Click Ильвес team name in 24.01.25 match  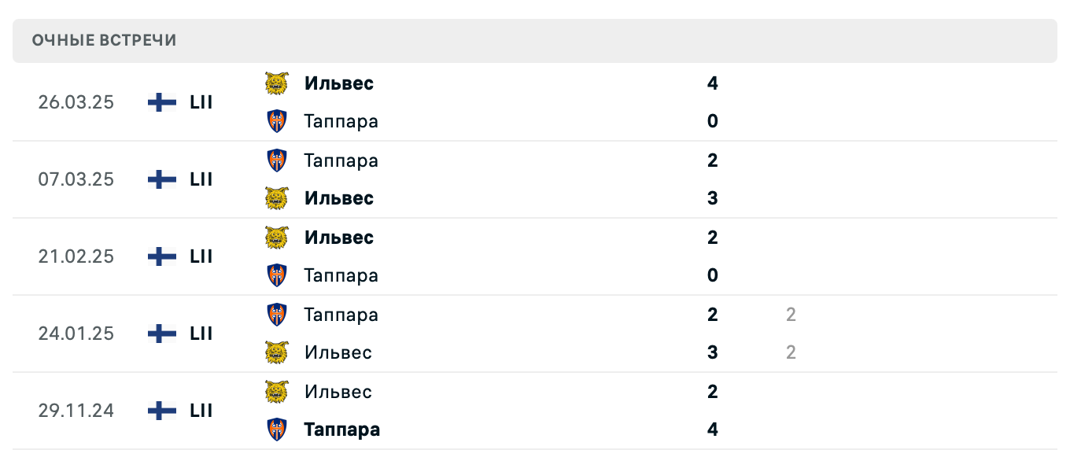pos(338,352)
